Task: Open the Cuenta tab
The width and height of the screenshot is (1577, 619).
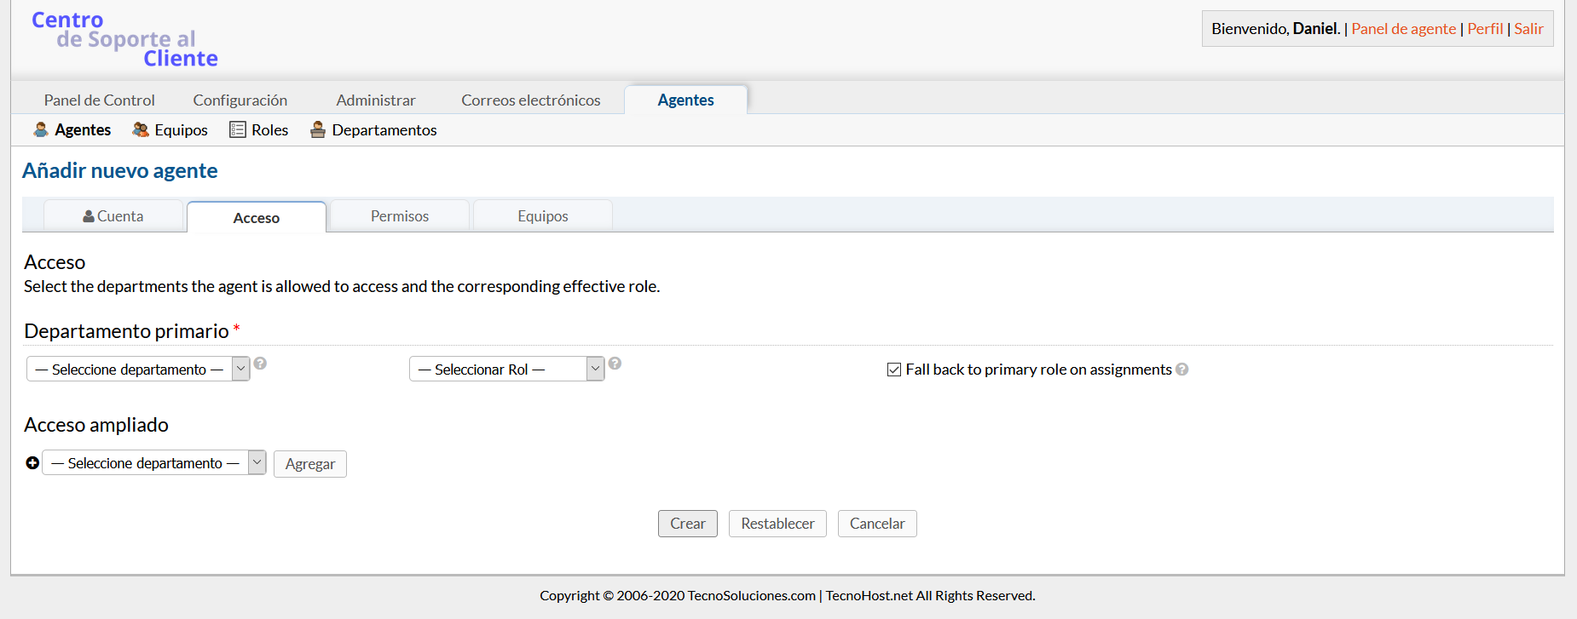Action: (x=113, y=216)
